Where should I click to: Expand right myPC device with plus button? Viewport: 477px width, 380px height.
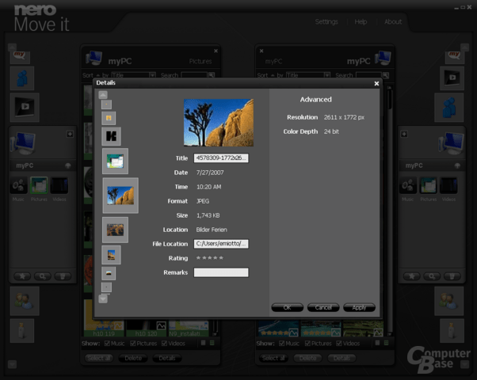(404, 134)
